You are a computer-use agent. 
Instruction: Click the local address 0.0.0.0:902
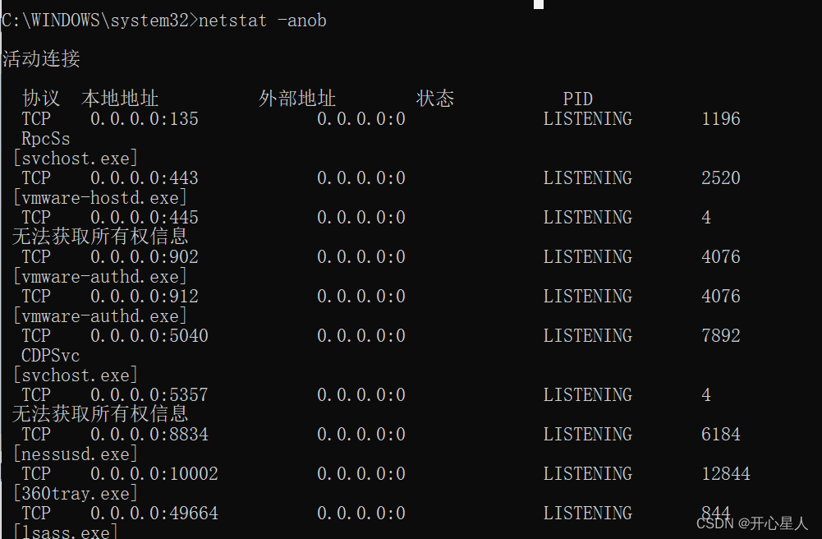(x=145, y=257)
